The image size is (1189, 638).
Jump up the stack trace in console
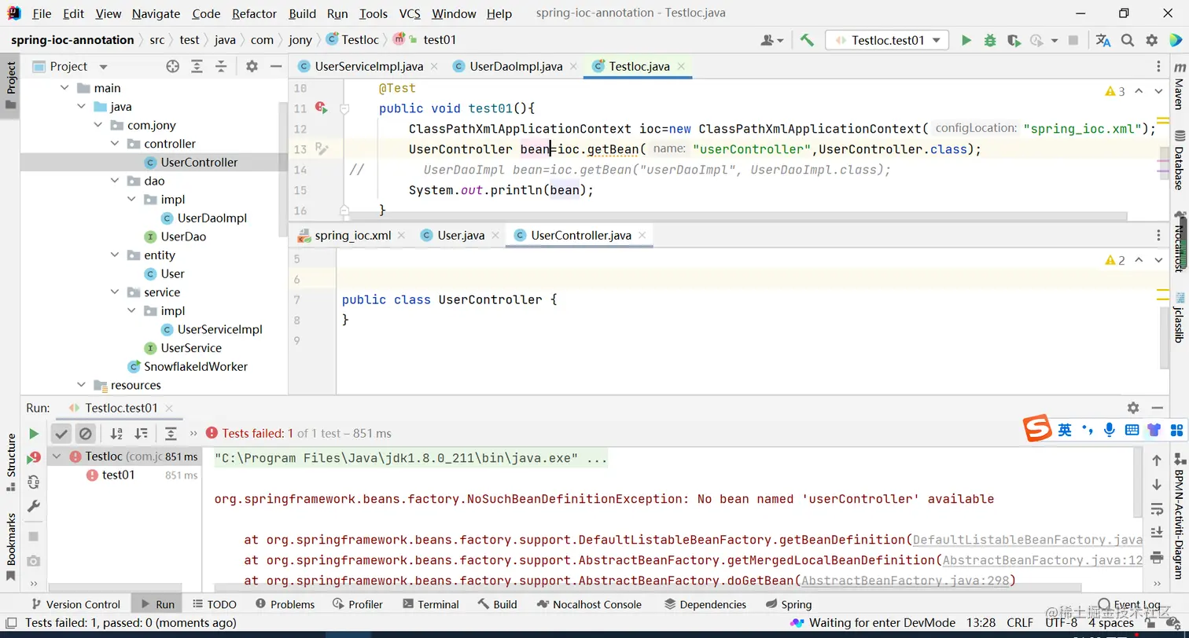[1157, 460]
